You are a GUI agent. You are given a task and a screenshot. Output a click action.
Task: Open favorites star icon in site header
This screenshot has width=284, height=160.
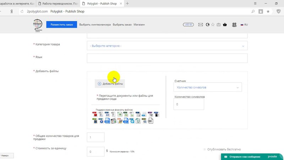[x=213, y=25]
